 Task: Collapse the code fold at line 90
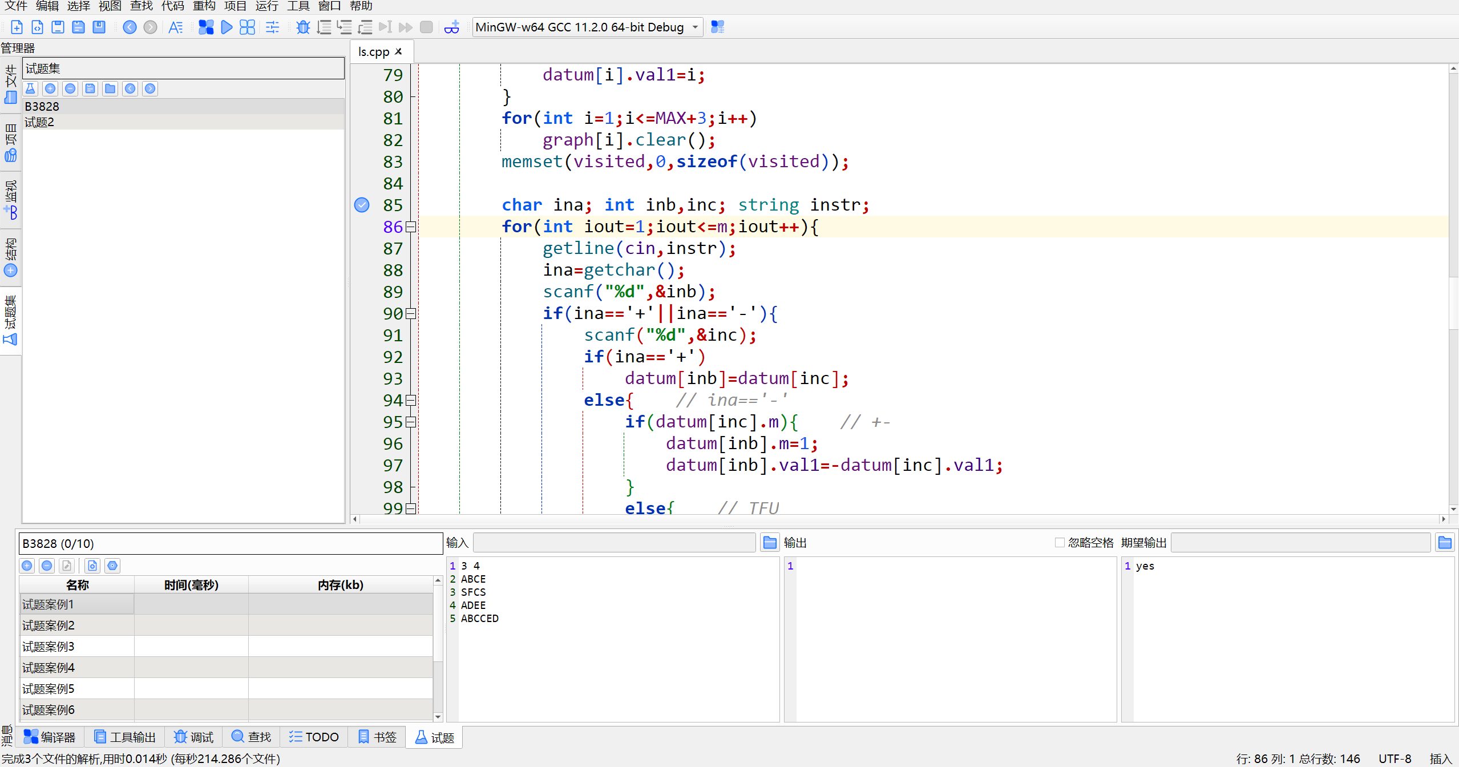tap(410, 314)
